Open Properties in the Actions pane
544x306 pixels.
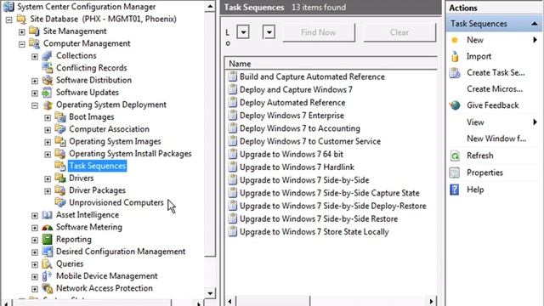(x=484, y=173)
